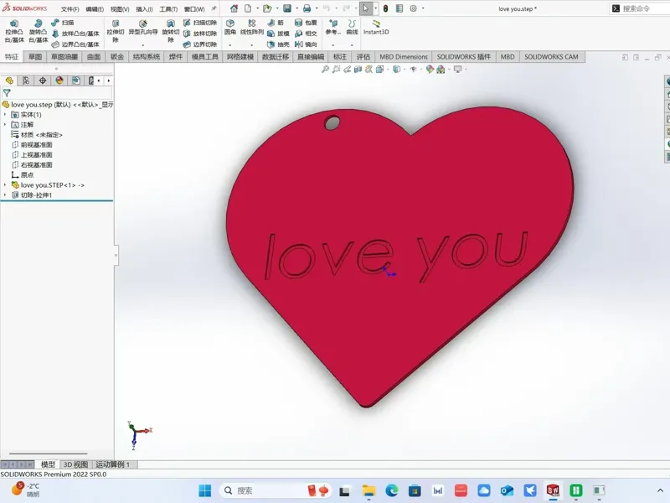Expand the love you.STEP<1> tree item
Image resolution: width=670 pixels, height=503 pixels.
point(5,184)
